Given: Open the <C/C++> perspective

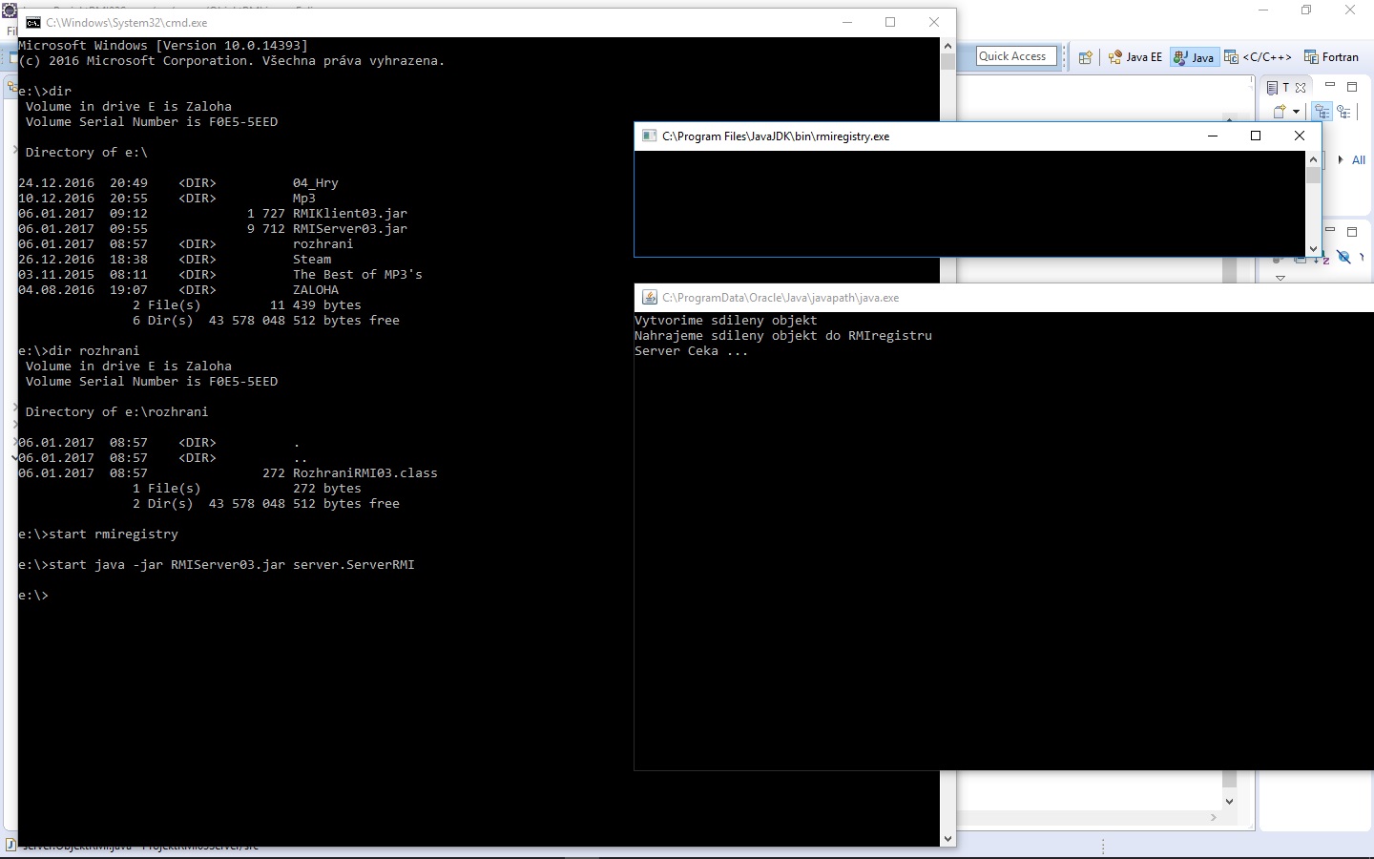Looking at the screenshot, I should (x=1265, y=57).
